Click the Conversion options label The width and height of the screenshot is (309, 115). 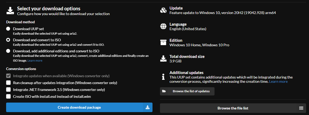coord(21,69)
